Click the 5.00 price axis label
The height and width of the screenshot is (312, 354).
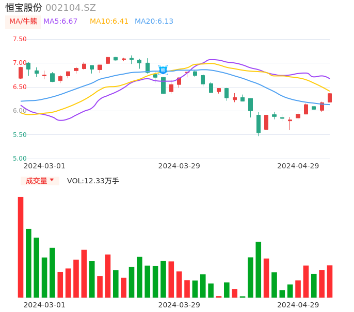coord(20,159)
